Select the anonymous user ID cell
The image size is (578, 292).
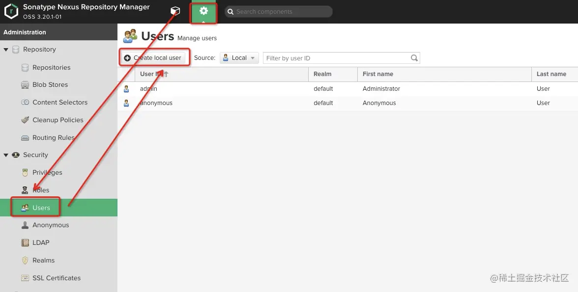pyautogui.click(x=156, y=103)
